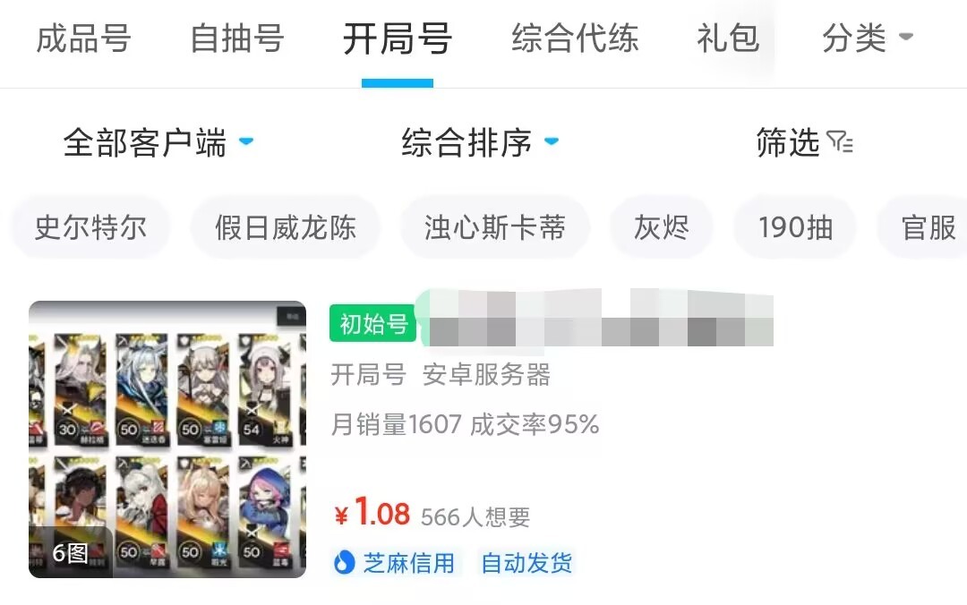Open the 6图 image count badge
This screenshot has height=605, width=967.
tap(70, 552)
